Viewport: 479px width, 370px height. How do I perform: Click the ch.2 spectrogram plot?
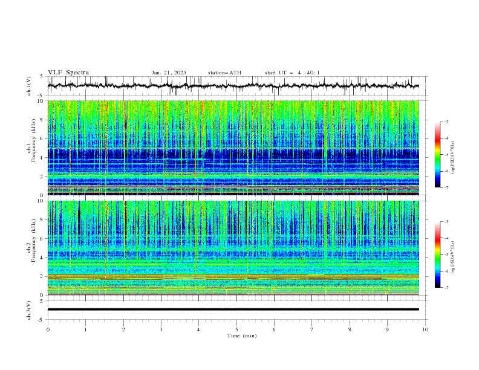[x=233, y=248]
